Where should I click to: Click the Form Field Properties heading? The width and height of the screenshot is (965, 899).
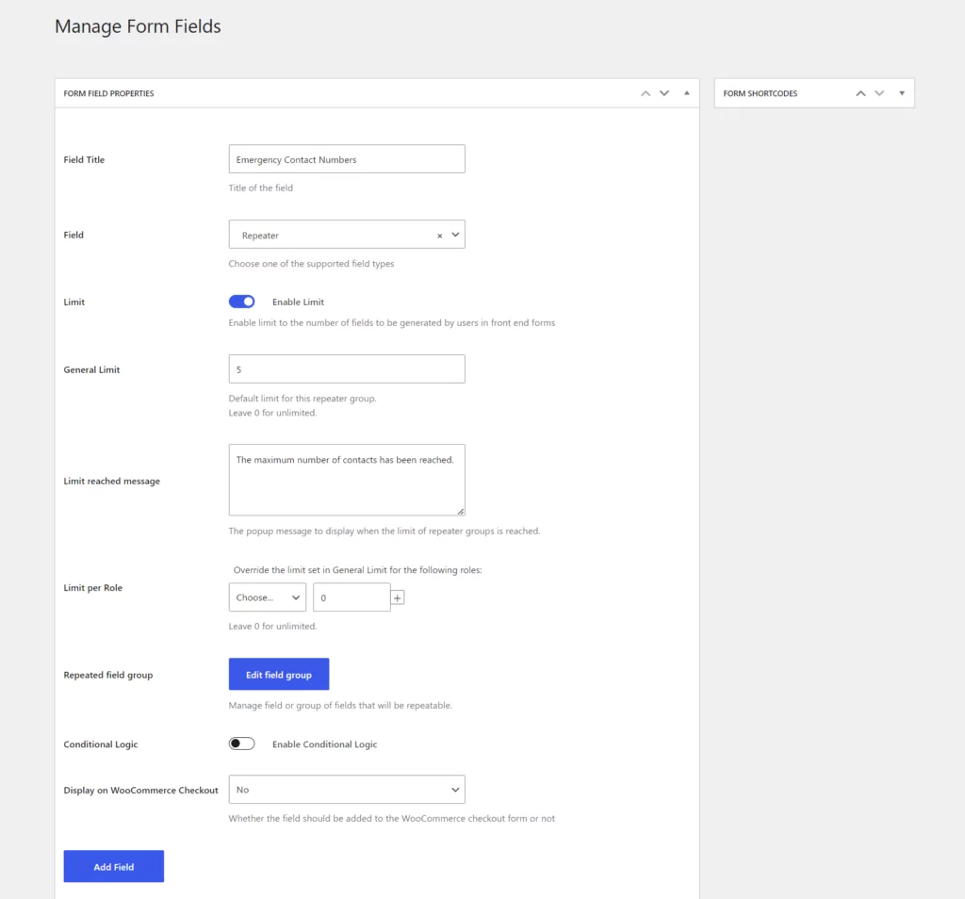pyautogui.click(x=109, y=93)
